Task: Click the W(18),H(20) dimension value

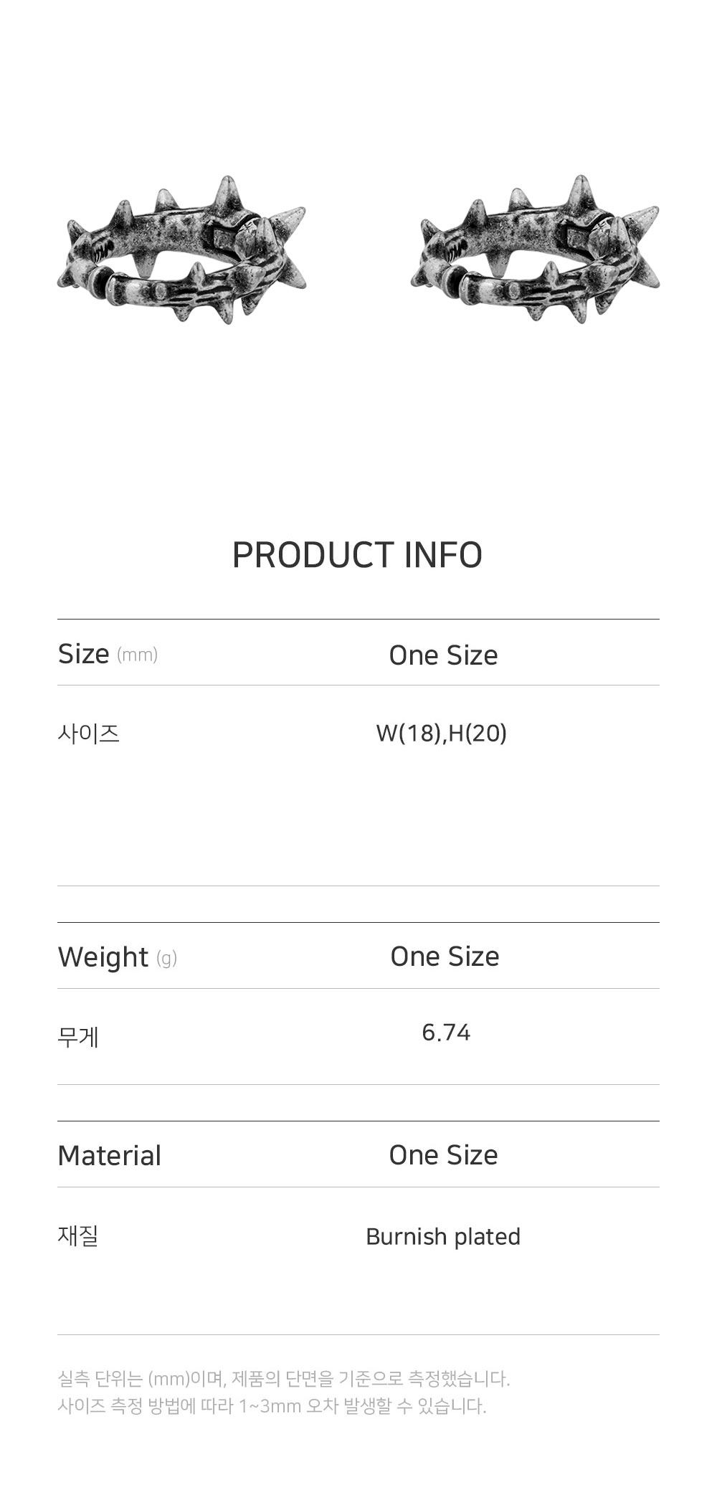Action: click(442, 734)
